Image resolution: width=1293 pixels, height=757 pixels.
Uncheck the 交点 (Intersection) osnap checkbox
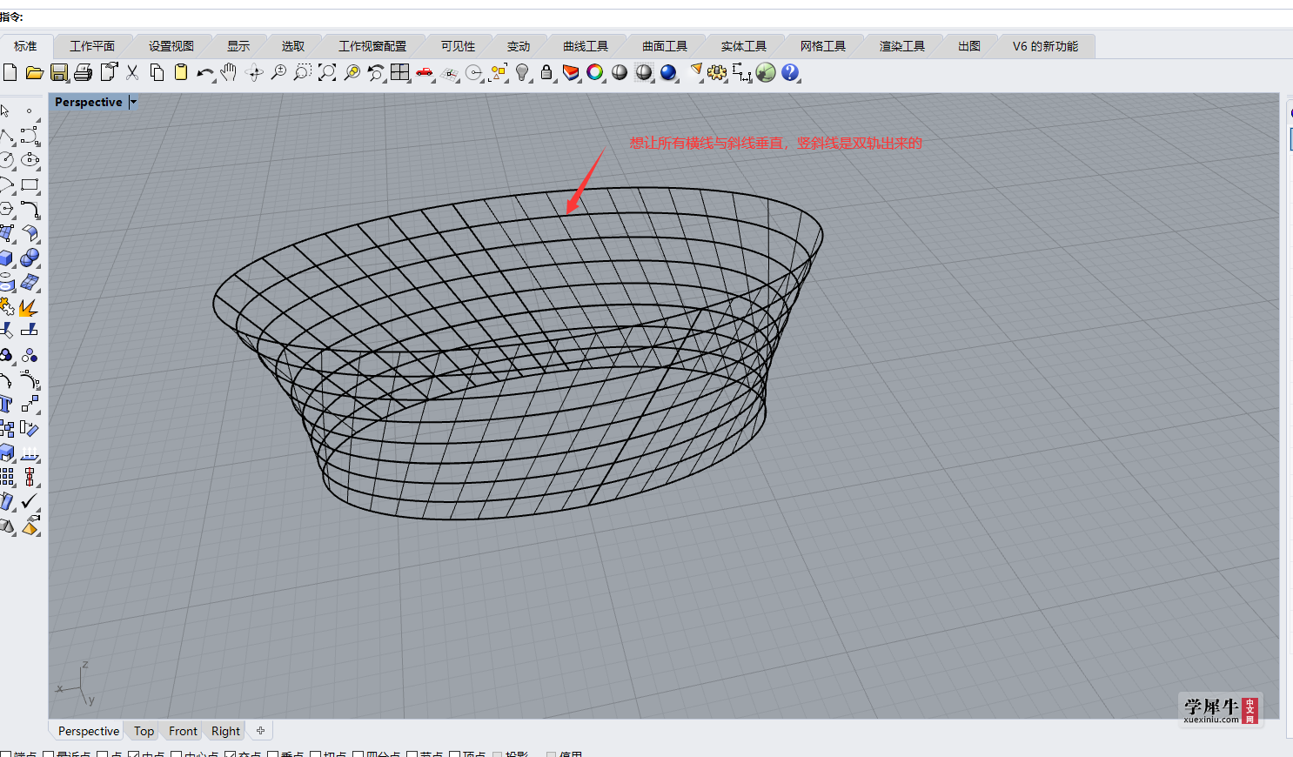tap(231, 754)
